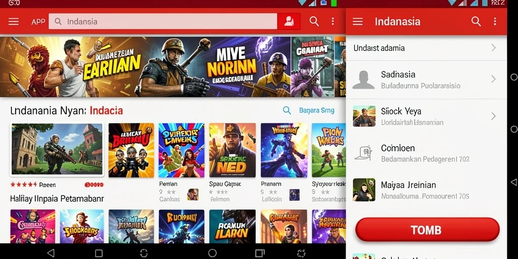
Task: Tap search icon in Indanasia panel header
Action: click(476, 21)
